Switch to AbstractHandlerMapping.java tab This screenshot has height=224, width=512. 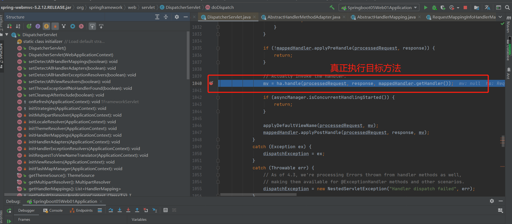click(386, 17)
